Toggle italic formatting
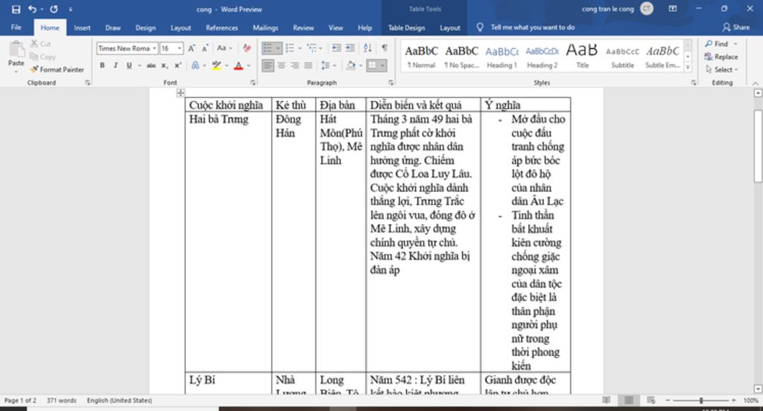 pos(115,66)
